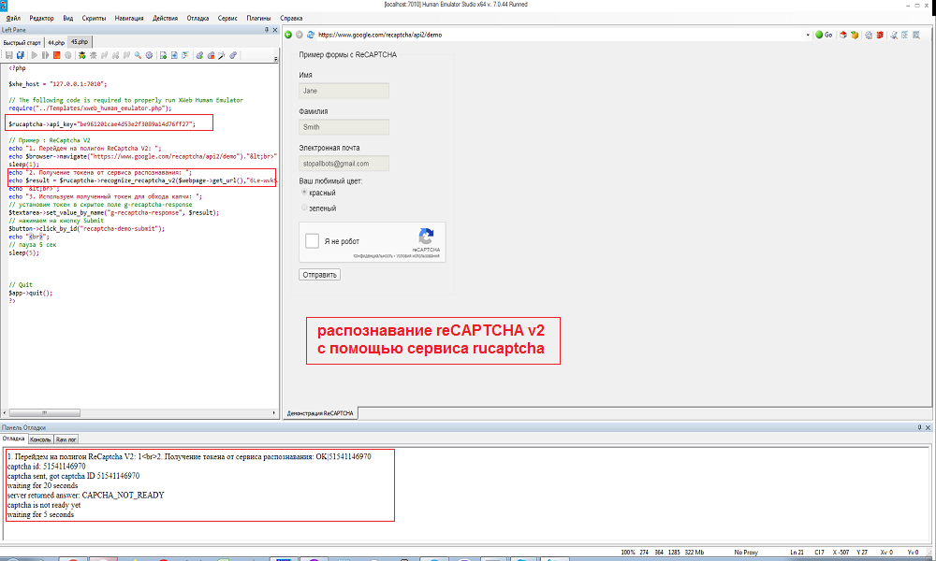This screenshot has height=561, width=936.
Task: Click the Save script icon in editor toolbar
Action: [9, 55]
